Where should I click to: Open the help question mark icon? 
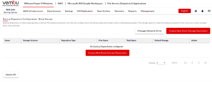(x=196, y=11)
